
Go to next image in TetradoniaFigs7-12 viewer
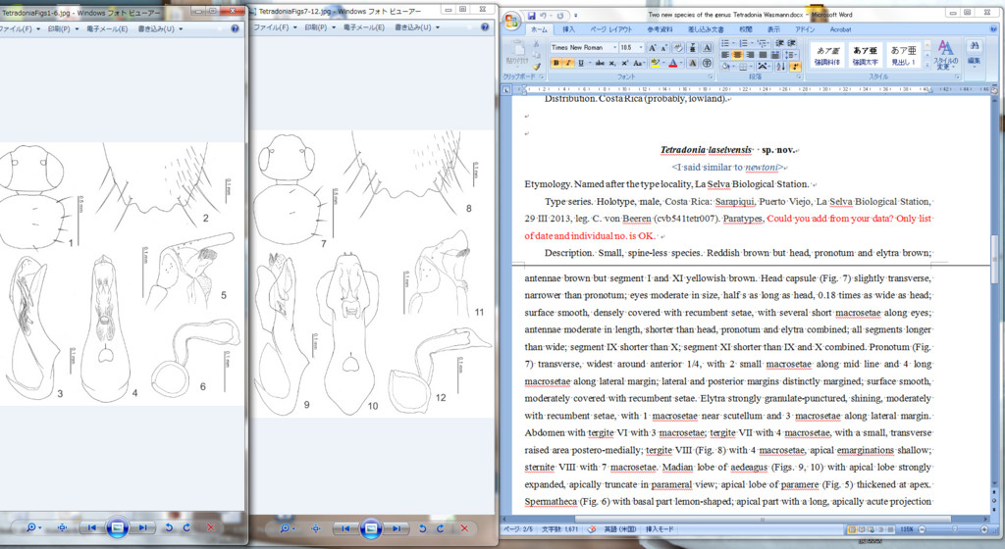(397, 528)
